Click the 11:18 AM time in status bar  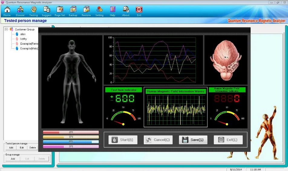point(255,169)
